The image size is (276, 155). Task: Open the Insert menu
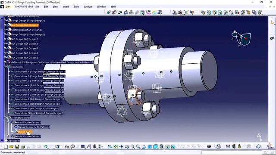coord(66,7)
